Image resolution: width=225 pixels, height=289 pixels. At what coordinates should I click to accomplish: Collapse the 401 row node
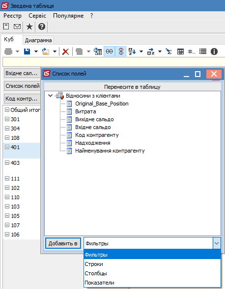7,147
